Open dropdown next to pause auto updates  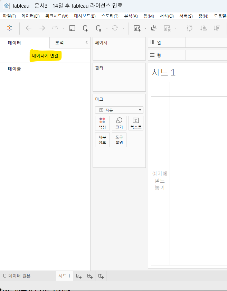[107, 28]
